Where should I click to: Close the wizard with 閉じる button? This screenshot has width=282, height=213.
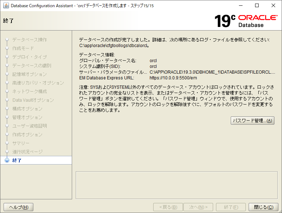[263, 207]
